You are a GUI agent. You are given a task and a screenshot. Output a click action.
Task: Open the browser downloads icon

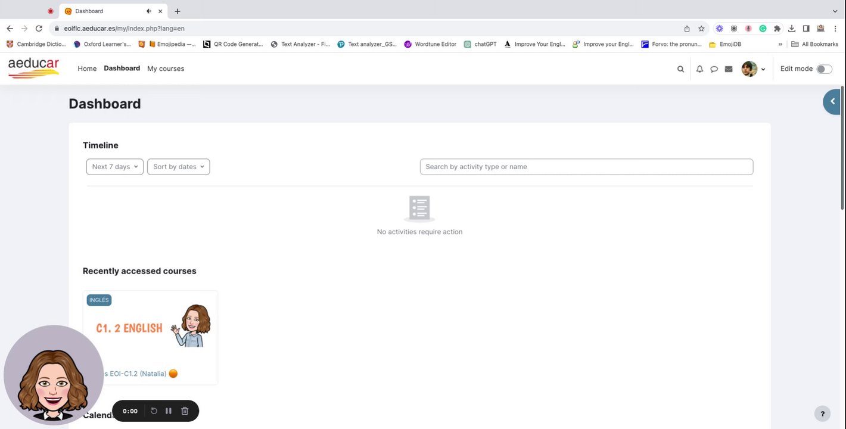click(x=792, y=28)
